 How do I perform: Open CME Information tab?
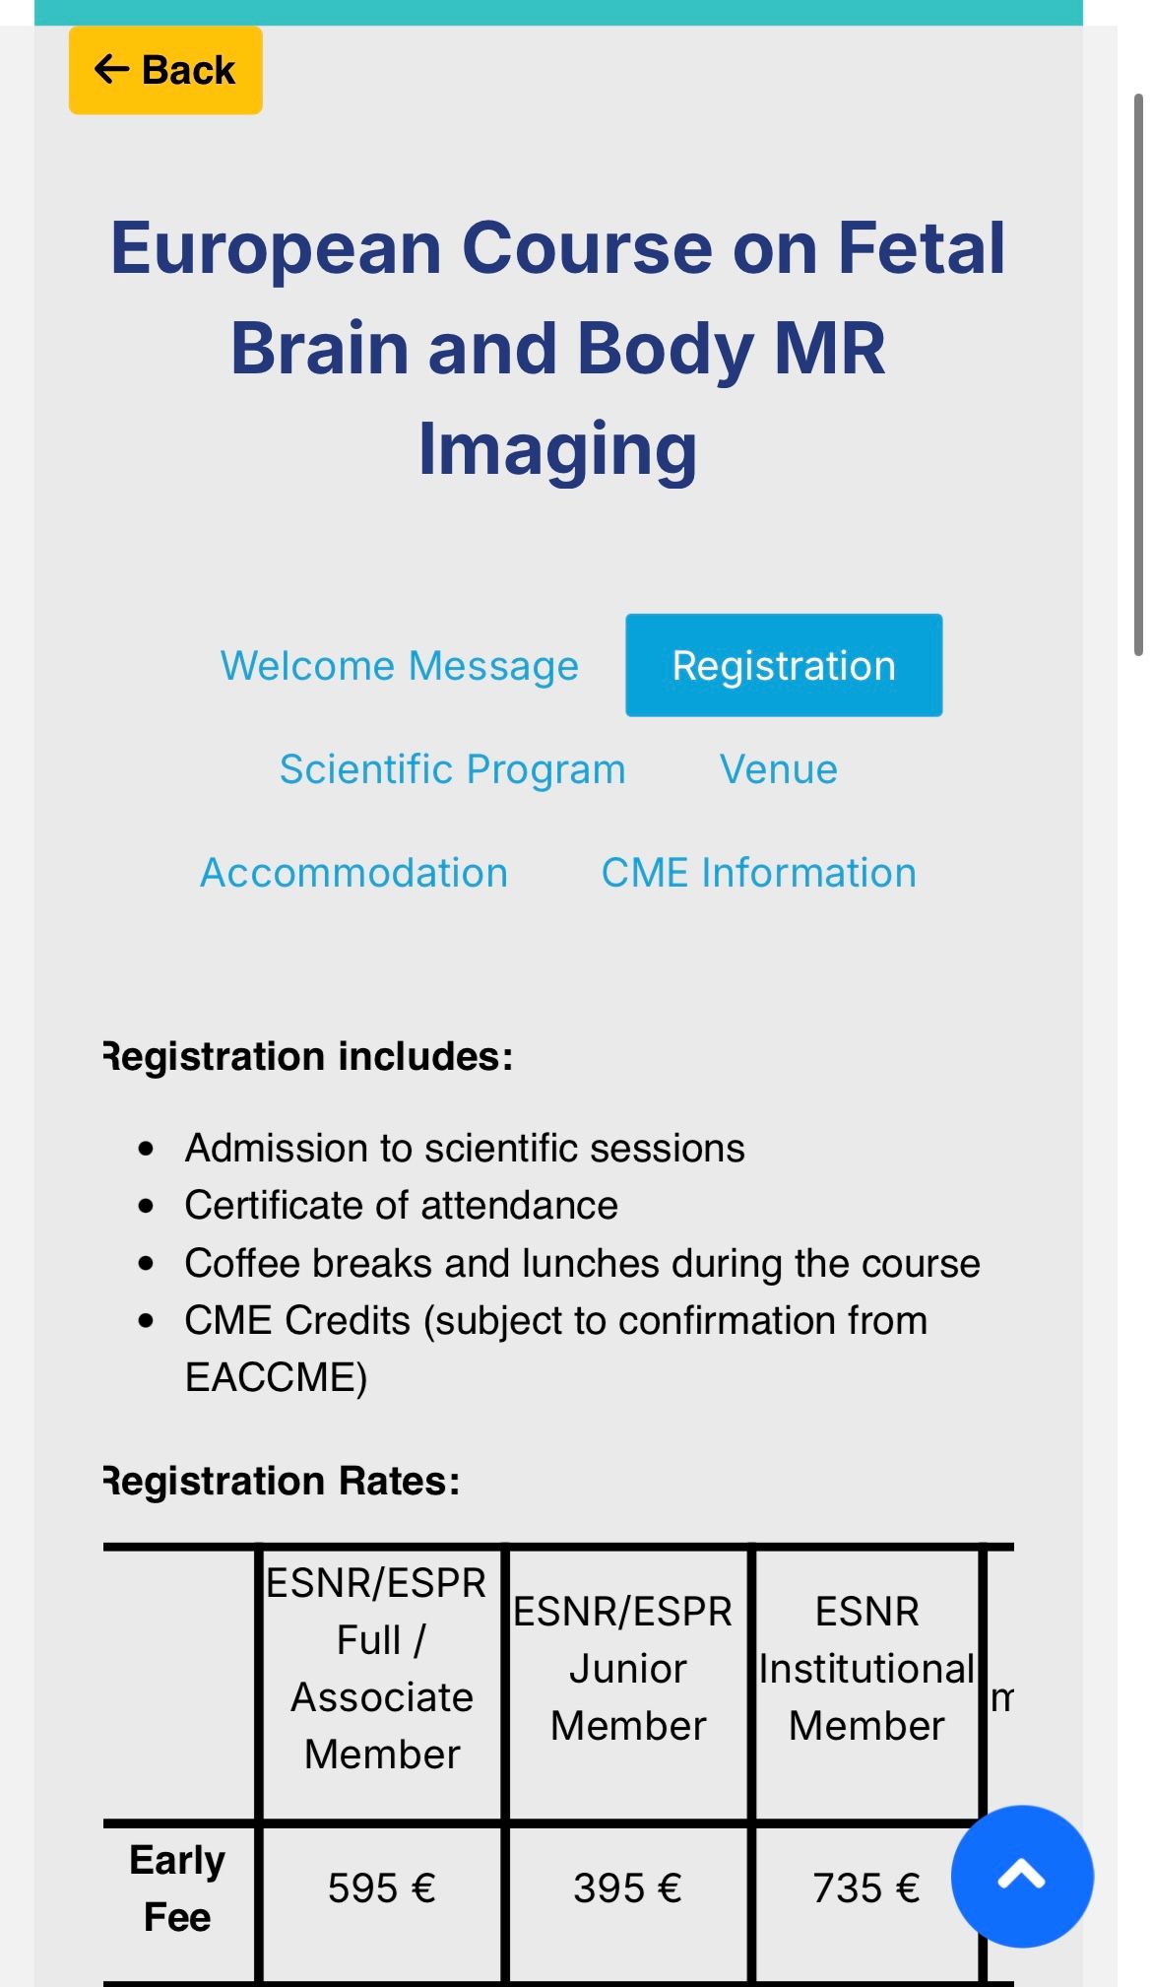(x=758, y=873)
